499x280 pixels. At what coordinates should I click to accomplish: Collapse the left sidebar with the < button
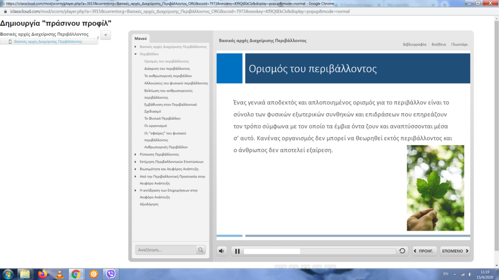(105, 35)
